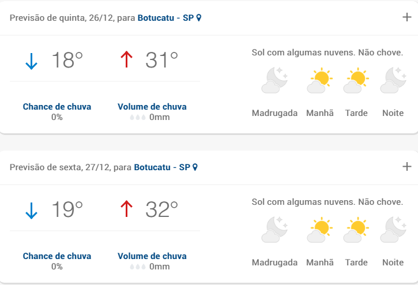
Task: Expand Thursday 26/12 forecast with plus icon
Action: [x=407, y=17]
